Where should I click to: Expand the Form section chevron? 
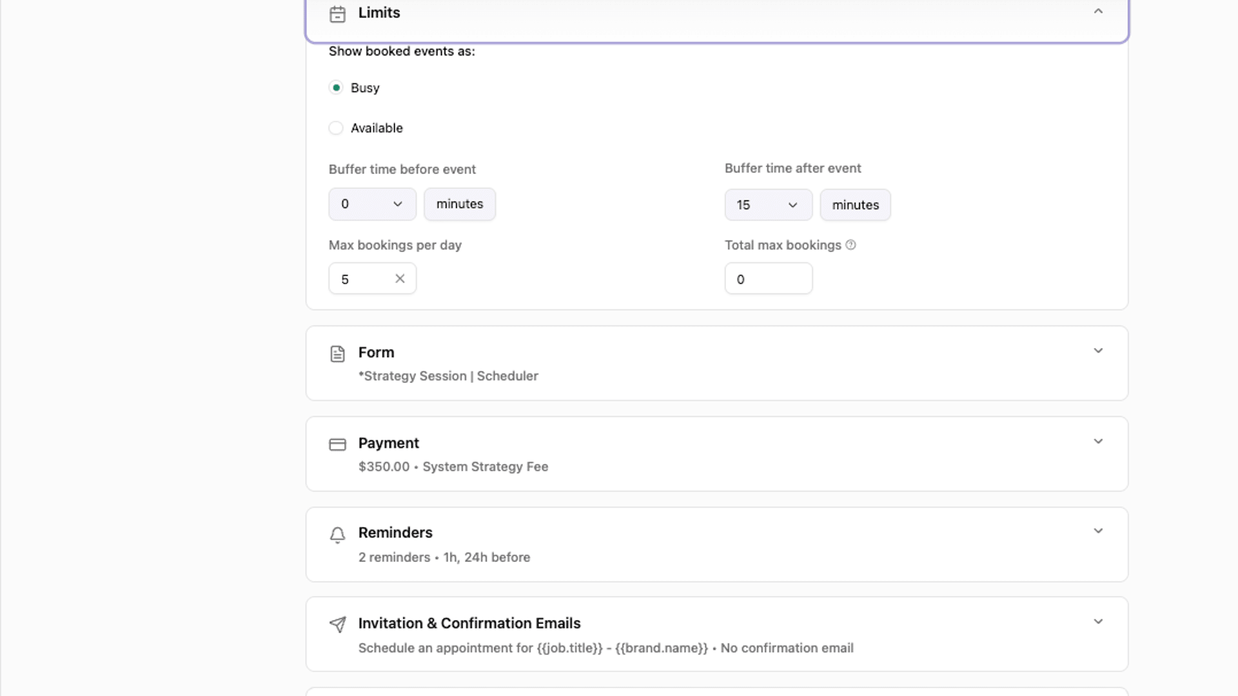pyautogui.click(x=1098, y=351)
